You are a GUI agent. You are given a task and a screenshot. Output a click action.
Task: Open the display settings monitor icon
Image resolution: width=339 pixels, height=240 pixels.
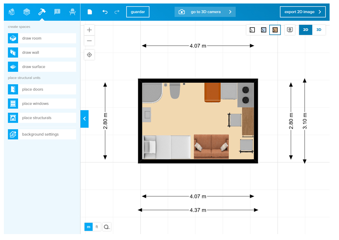(290, 30)
